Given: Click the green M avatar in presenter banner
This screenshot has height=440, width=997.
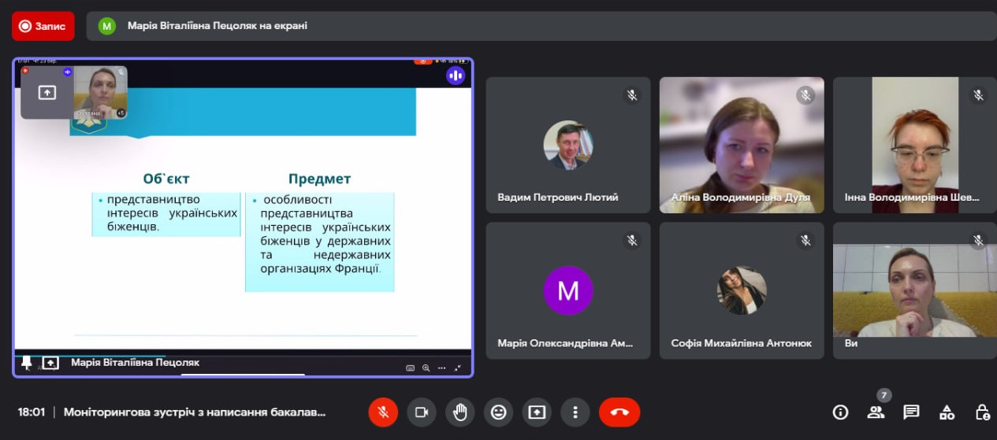Looking at the screenshot, I should click(106, 26).
